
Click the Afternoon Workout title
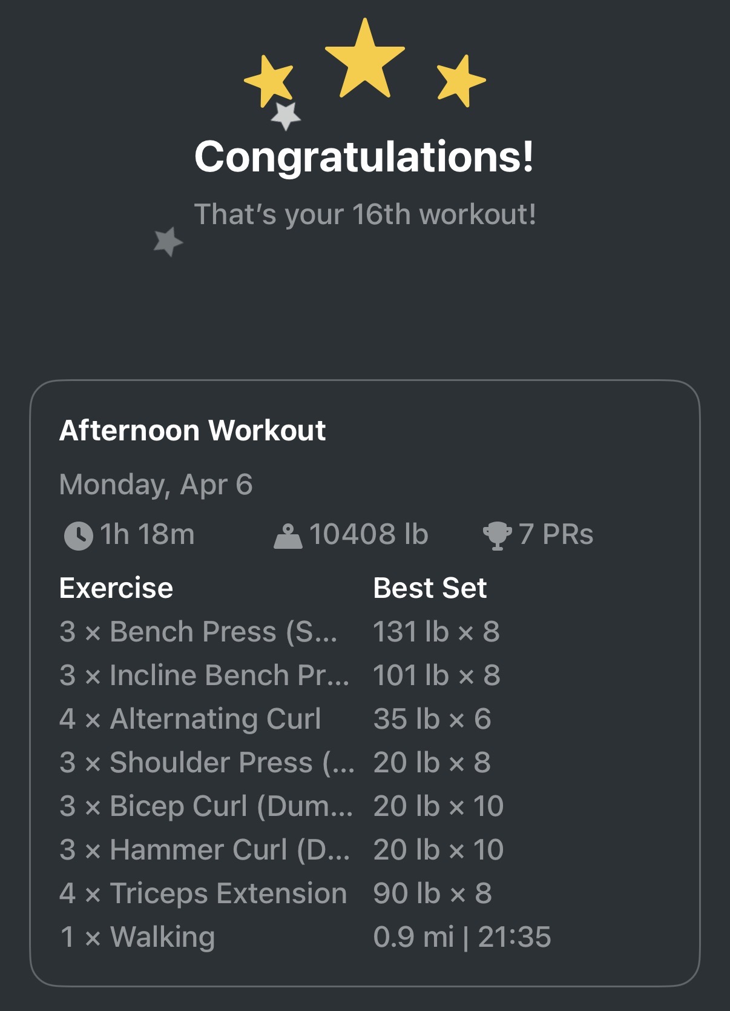pyautogui.click(x=192, y=430)
